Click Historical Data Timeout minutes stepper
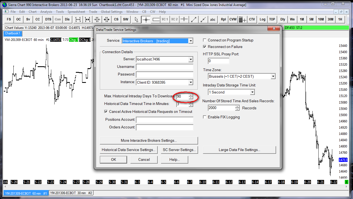Image resolution: width=353 pixels, height=199 pixels. pos(191,104)
